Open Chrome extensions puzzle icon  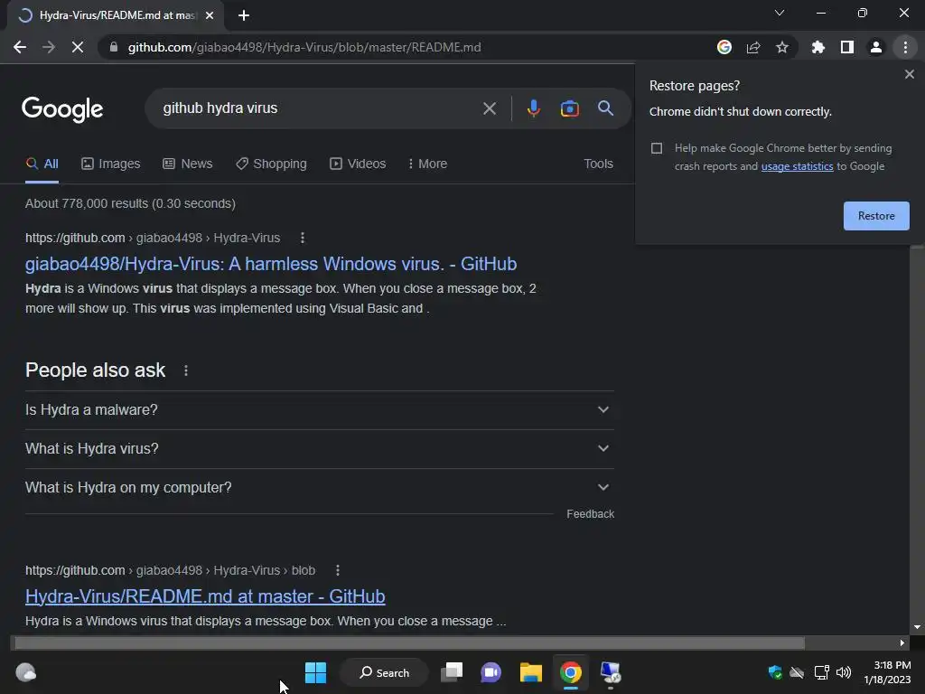pos(818,47)
